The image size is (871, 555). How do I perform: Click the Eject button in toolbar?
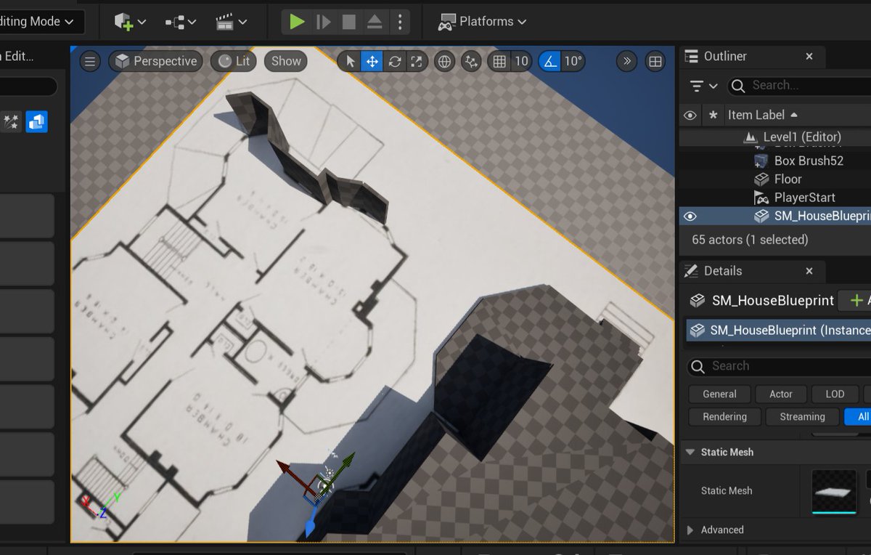(375, 22)
